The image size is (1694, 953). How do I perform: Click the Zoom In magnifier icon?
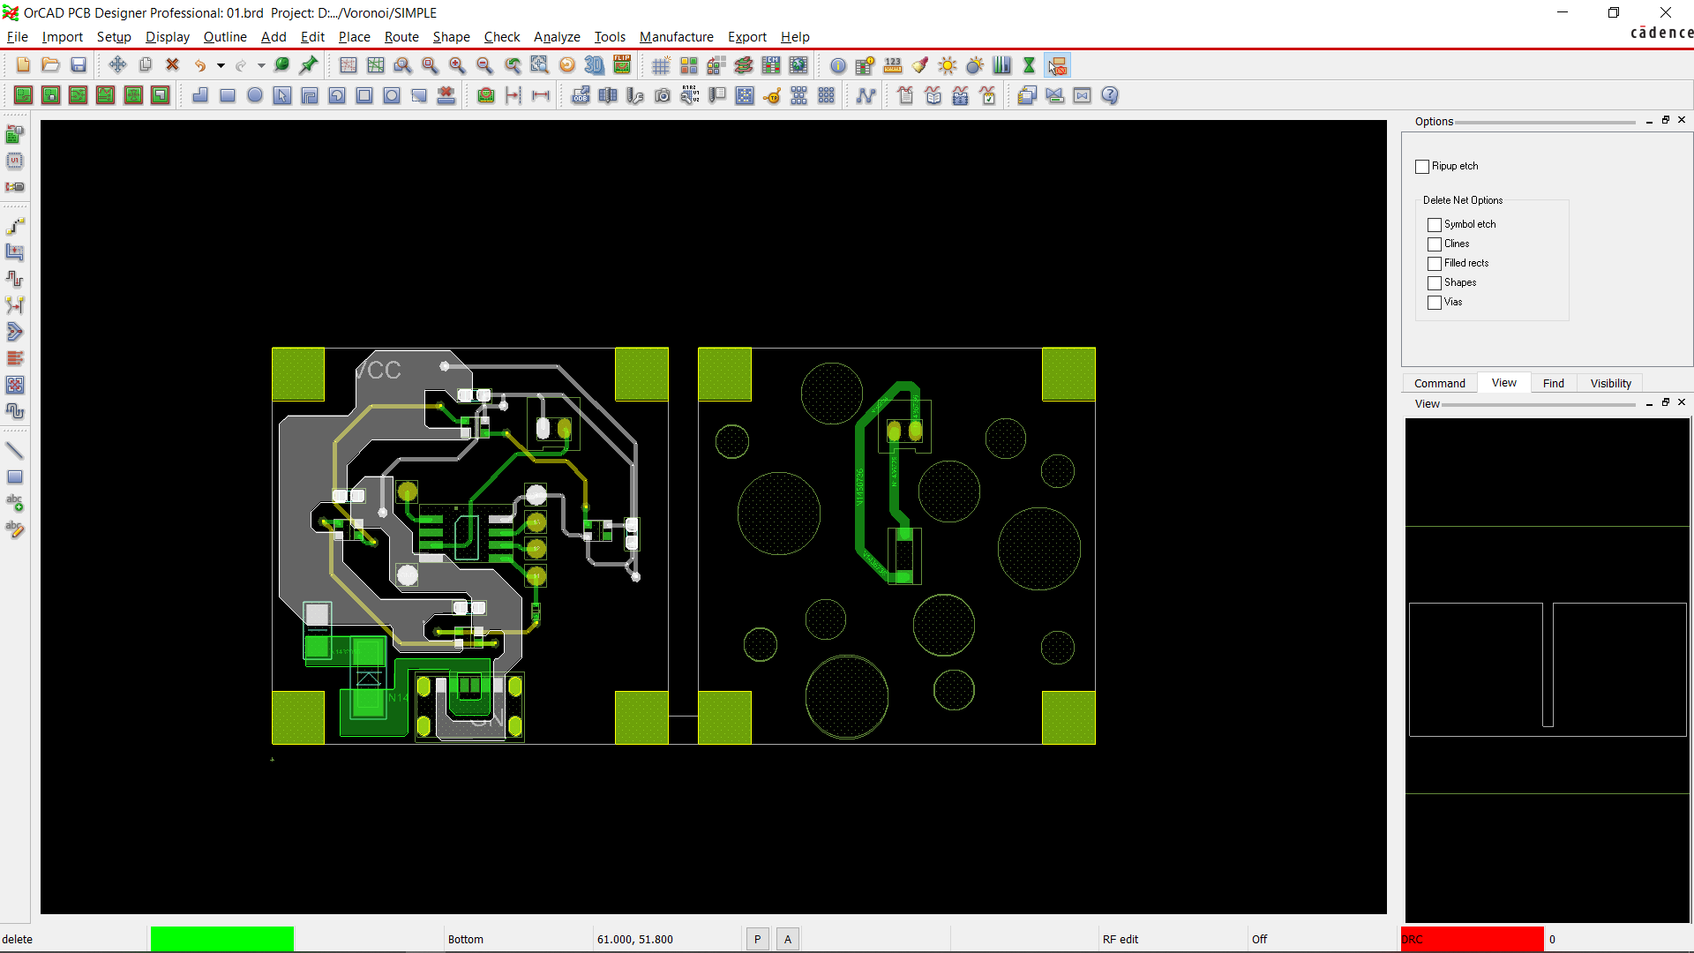tap(457, 65)
